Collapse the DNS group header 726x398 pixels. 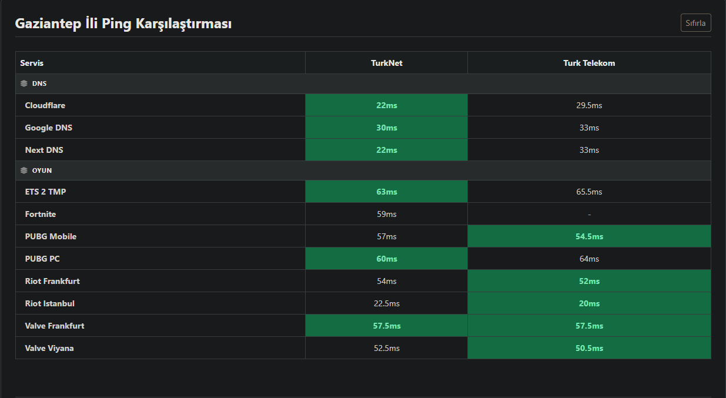(x=363, y=83)
